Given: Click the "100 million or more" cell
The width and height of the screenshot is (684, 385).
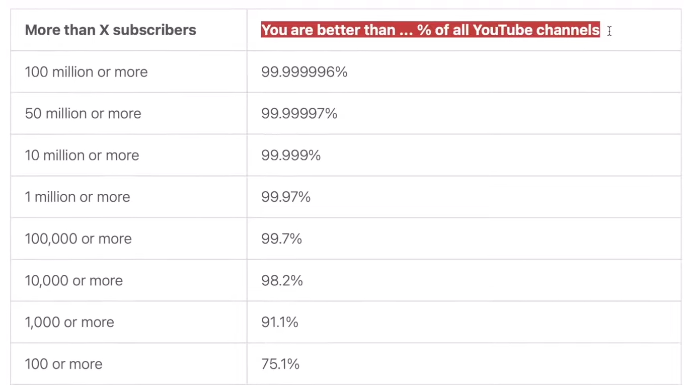Looking at the screenshot, I should point(86,72).
